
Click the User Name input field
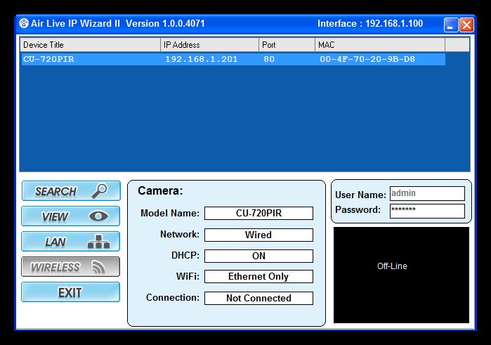427,194
